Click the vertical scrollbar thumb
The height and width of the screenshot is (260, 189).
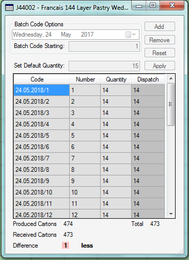[x=171, y=104]
